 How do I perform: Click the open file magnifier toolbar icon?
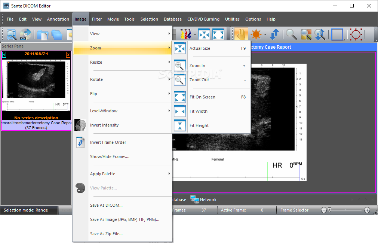11,34
